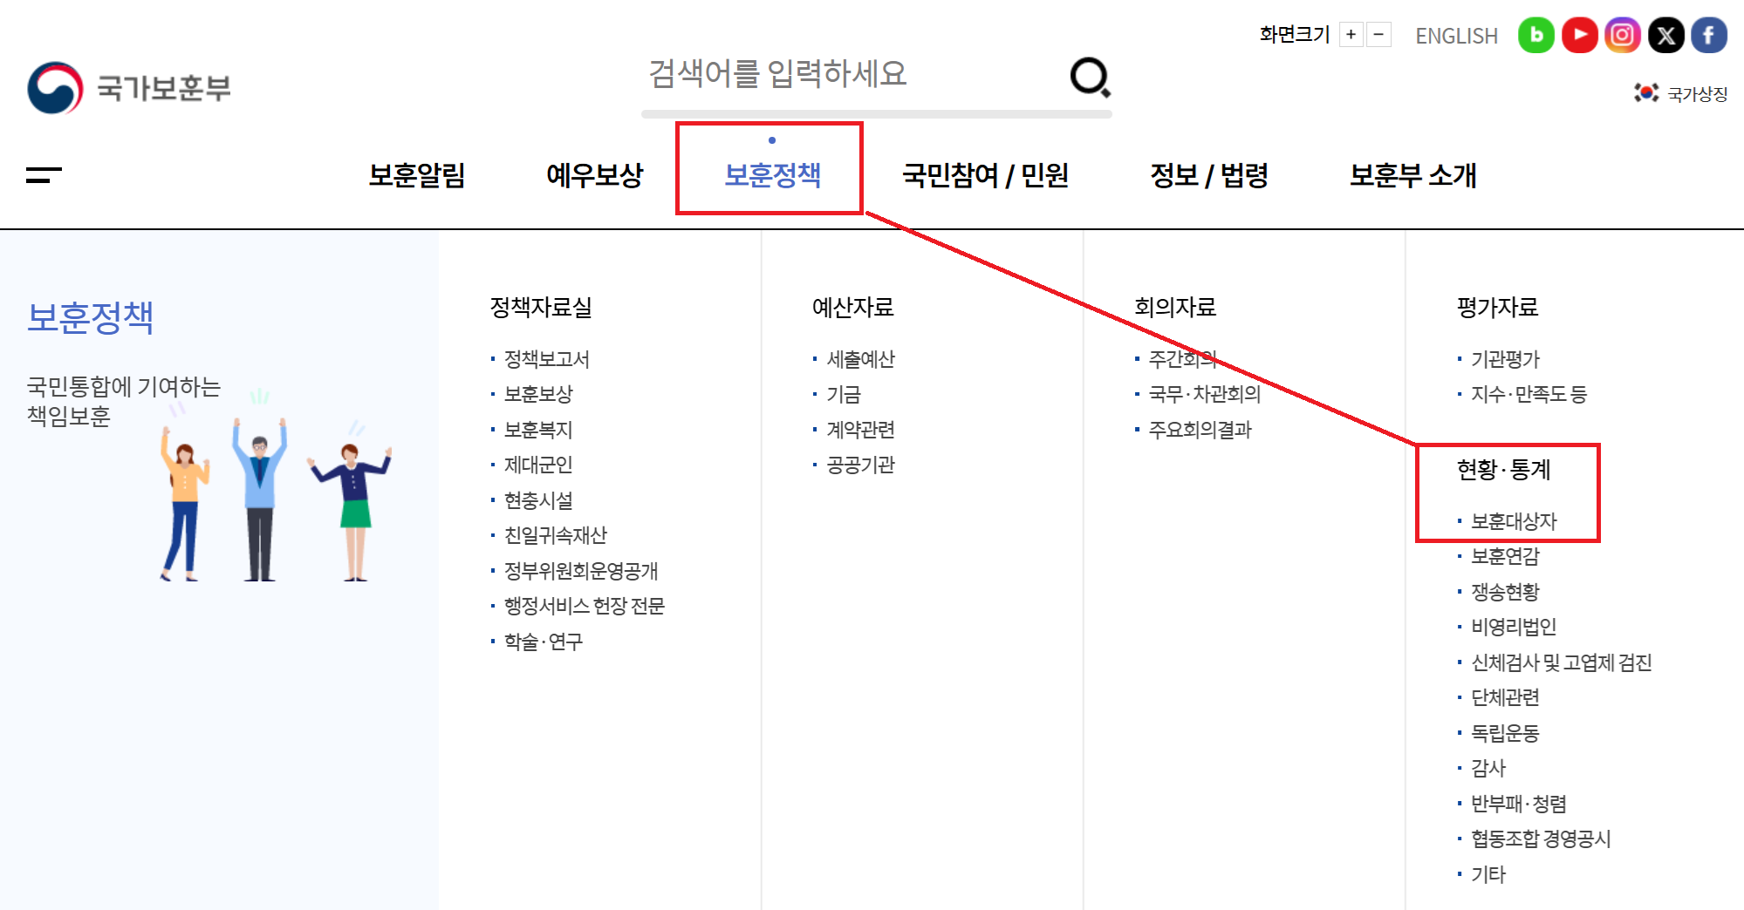Open the 주요회의결과 submenu link
Image resolution: width=1744 pixels, height=910 pixels.
[1200, 430]
